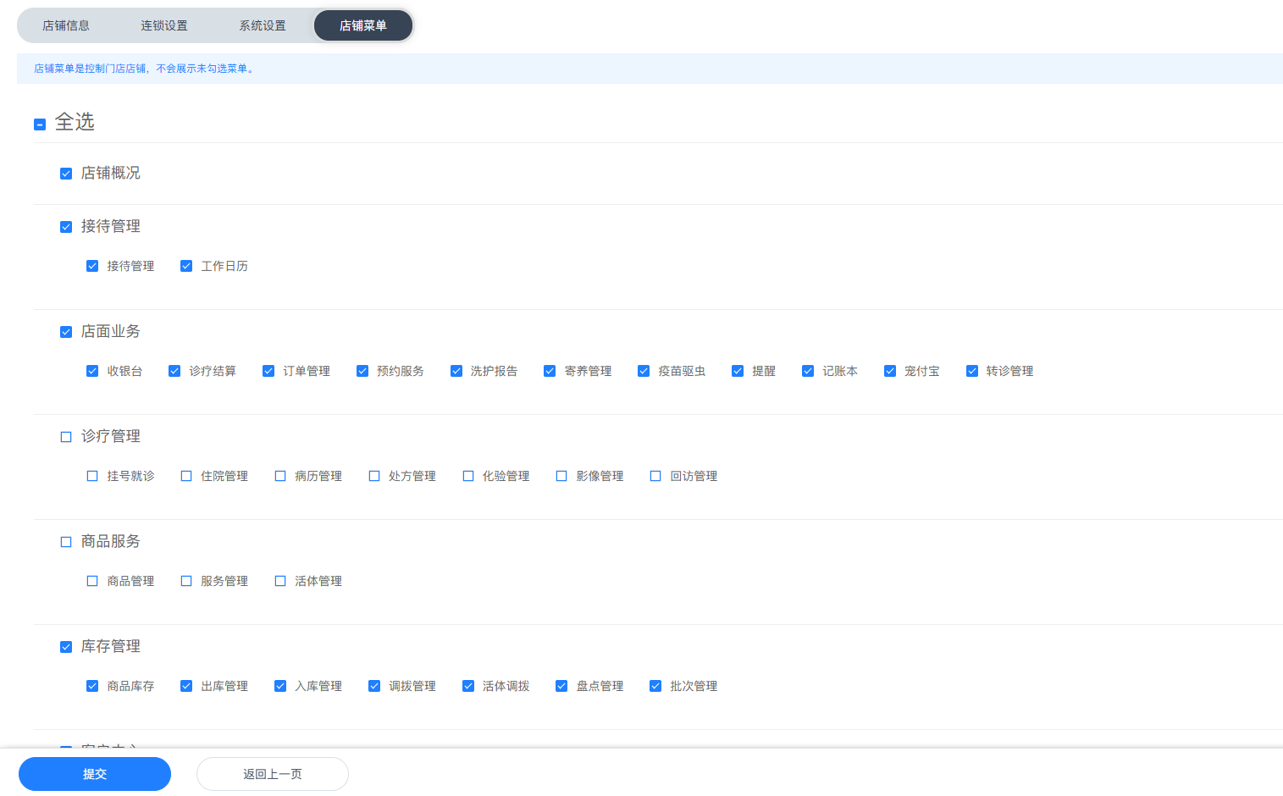Uncheck the 转诊管理 checkbox

click(x=972, y=371)
